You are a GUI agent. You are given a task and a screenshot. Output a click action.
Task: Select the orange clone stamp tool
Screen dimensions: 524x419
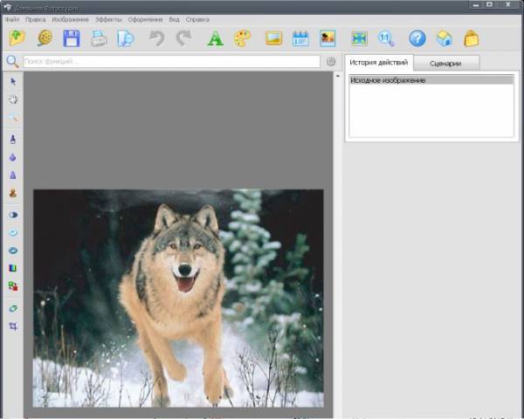tap(13, 193)
